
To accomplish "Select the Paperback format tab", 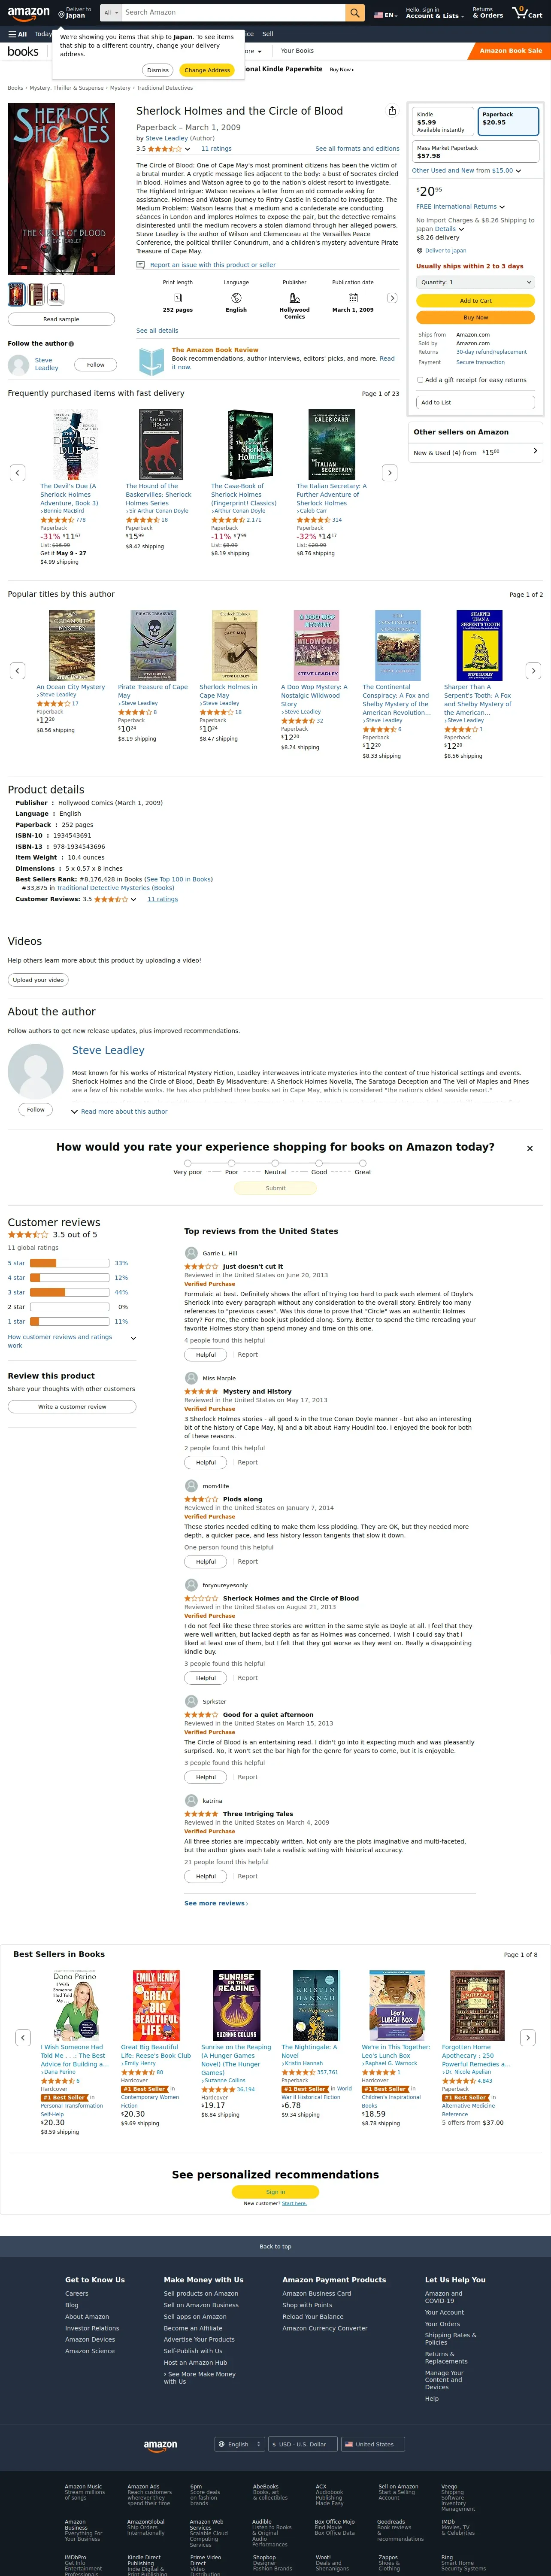I will click(508, 121).
